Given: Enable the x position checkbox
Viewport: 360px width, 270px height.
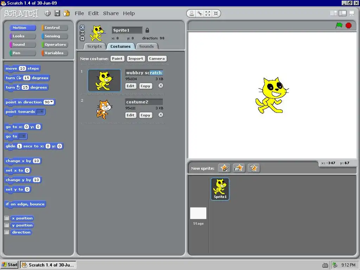Looking at the screenshot, I should pyautogui.click(x=7, y=218).
